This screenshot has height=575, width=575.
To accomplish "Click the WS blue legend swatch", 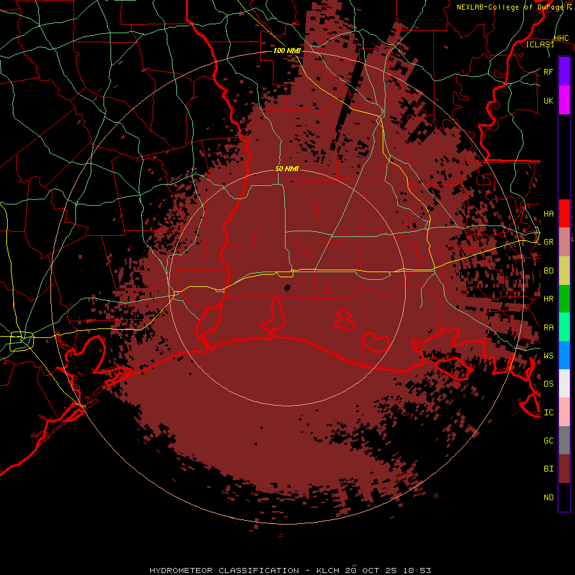I will 564,355.
